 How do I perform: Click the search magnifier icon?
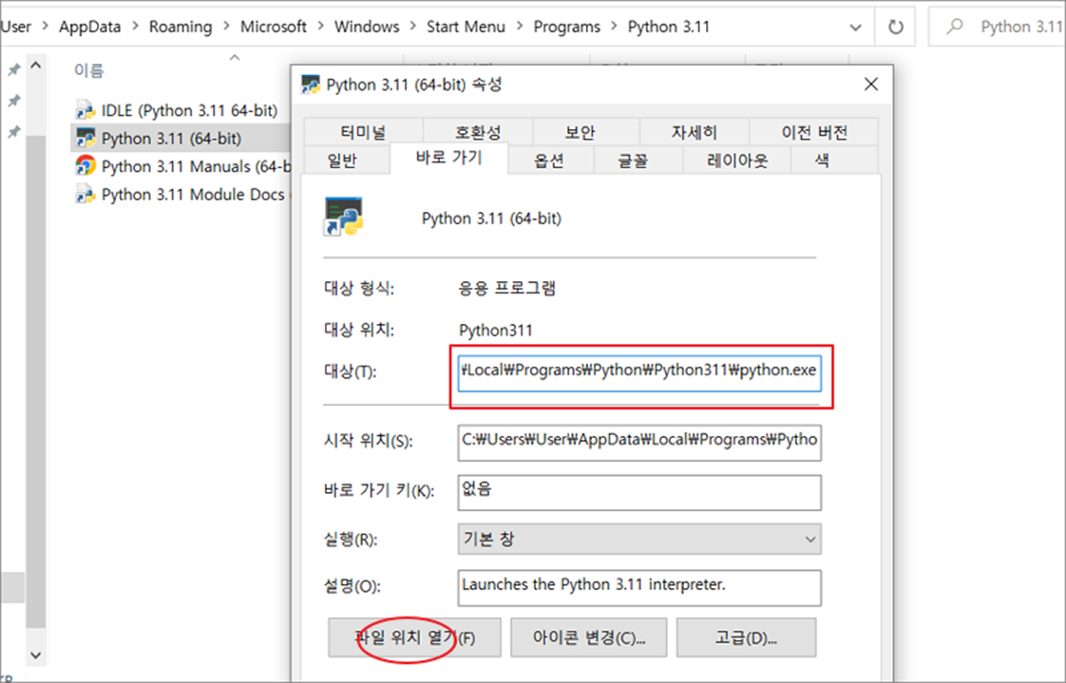(955, 27)
